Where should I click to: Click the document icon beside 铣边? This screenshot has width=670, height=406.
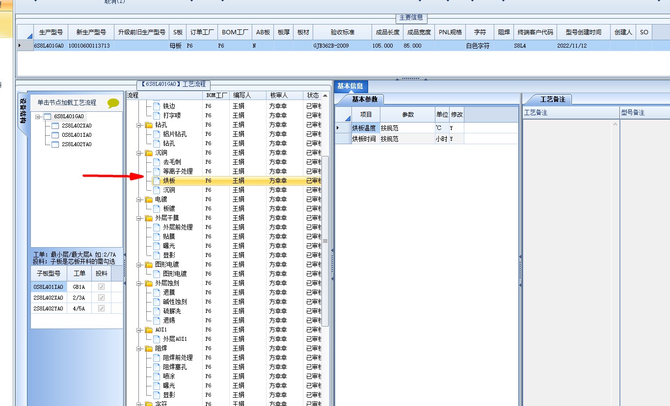pos(157,106)
